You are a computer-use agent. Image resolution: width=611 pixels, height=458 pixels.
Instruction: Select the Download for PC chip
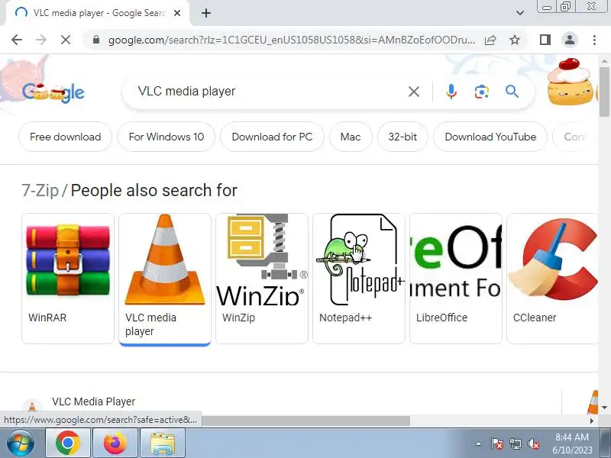coord(272,137)
